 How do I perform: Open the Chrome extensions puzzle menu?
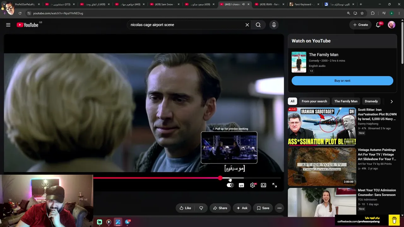coord(373,13)
